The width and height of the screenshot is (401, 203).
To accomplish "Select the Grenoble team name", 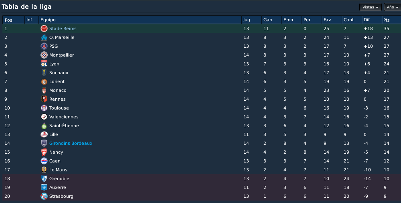I will (59, 179).
